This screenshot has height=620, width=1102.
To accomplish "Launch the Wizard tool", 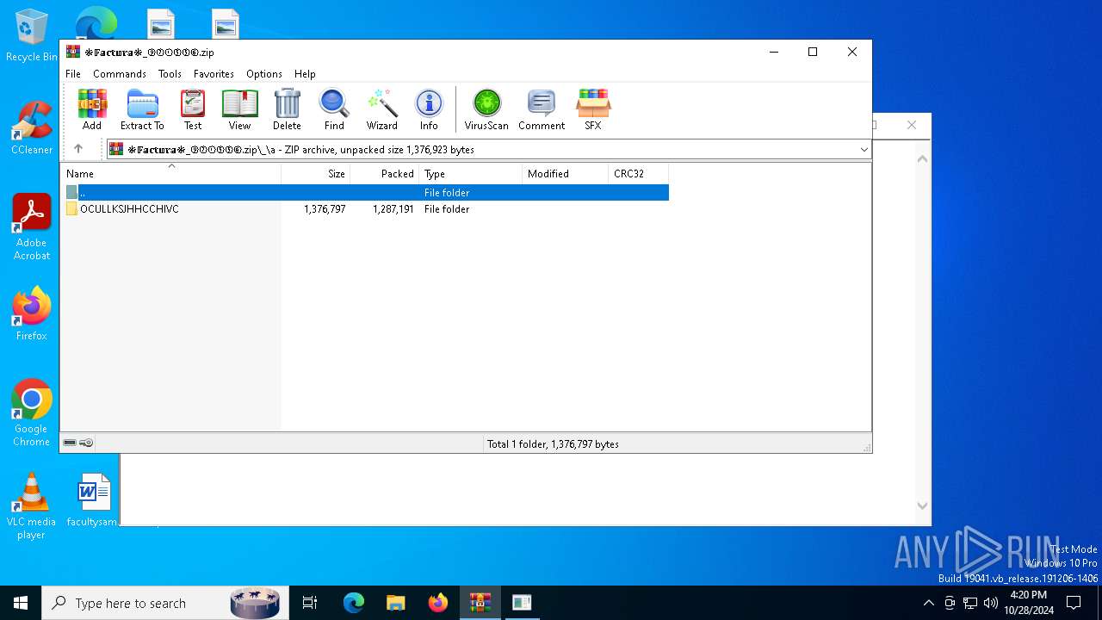I will [x=381, y=109].
